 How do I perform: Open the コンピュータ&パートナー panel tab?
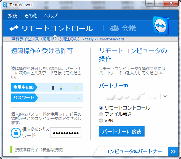pyautogui.click(x=133, y=152)
